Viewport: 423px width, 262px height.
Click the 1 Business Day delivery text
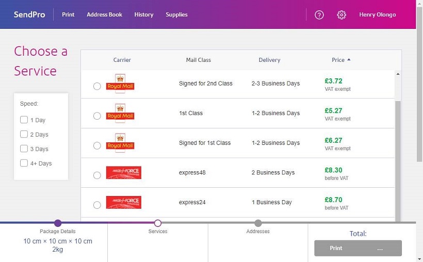pyautogui.click(x=272, y=202)
